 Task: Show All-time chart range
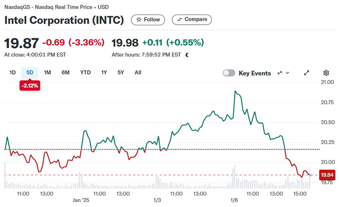click(x=138, y=73)
